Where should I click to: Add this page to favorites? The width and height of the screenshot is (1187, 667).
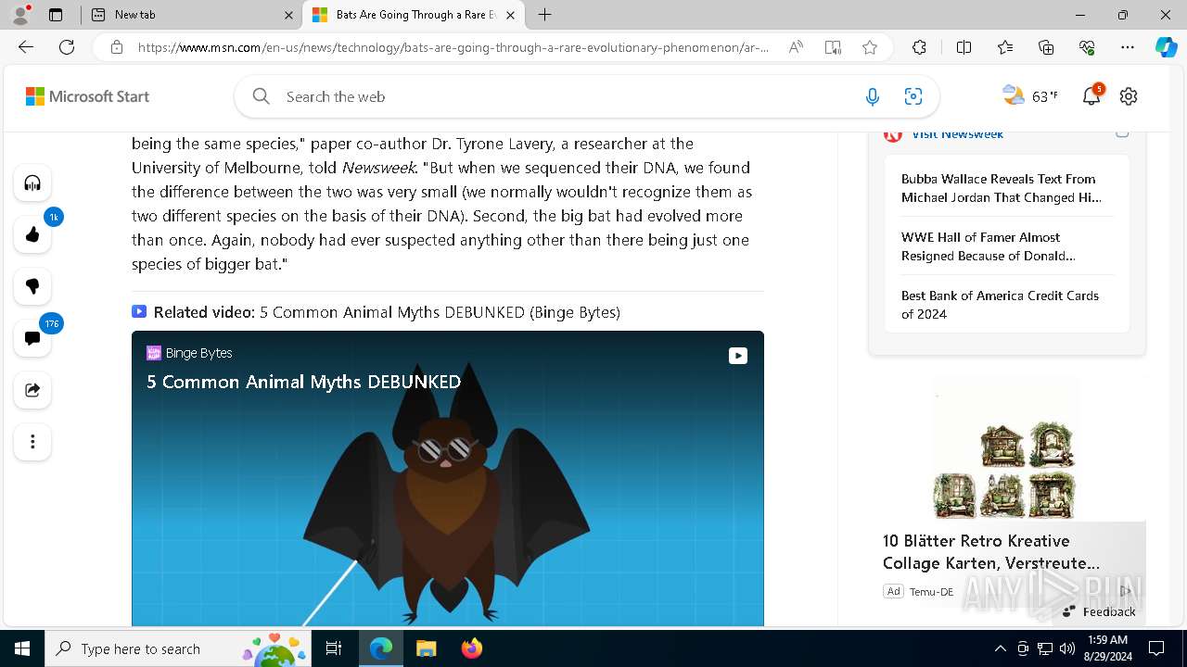point(870,47)
